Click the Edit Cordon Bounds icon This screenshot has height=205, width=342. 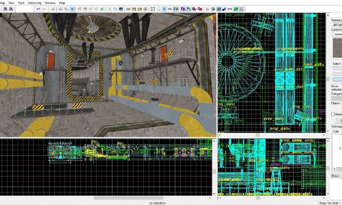pyautogui.click(x=140, y=9)
